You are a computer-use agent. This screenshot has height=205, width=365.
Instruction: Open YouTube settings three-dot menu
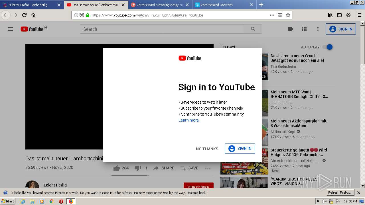318,29
